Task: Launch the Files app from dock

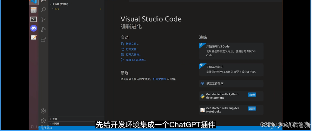Action: coord(34,10)
